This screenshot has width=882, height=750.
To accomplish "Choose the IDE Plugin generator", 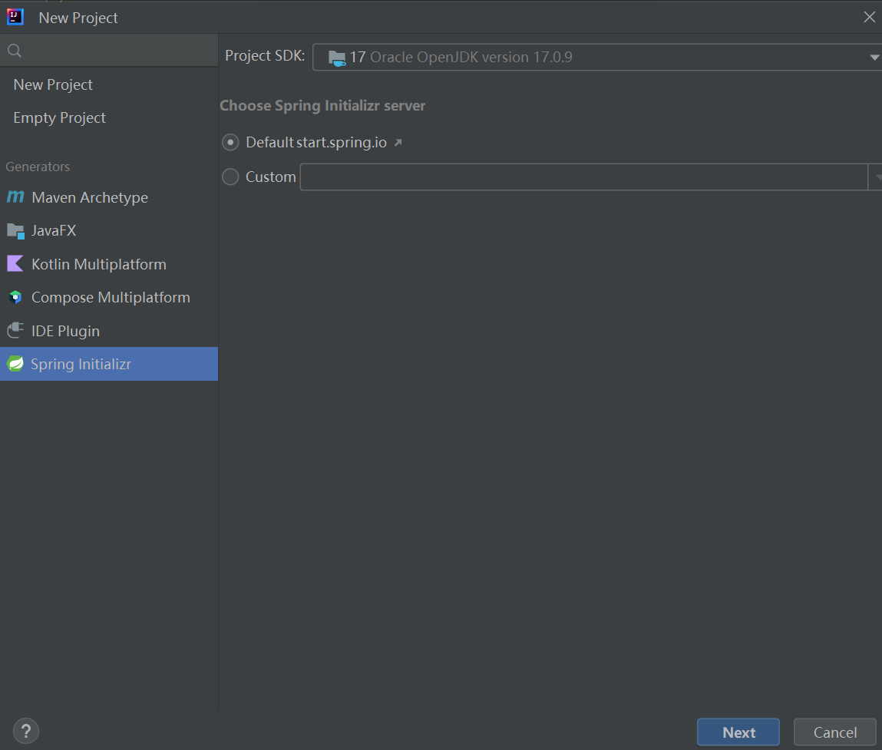I will point(108,331).
